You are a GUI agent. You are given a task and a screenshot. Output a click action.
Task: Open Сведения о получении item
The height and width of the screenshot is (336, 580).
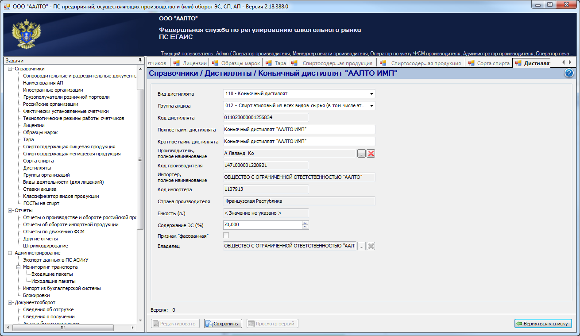tap(49, 317)
